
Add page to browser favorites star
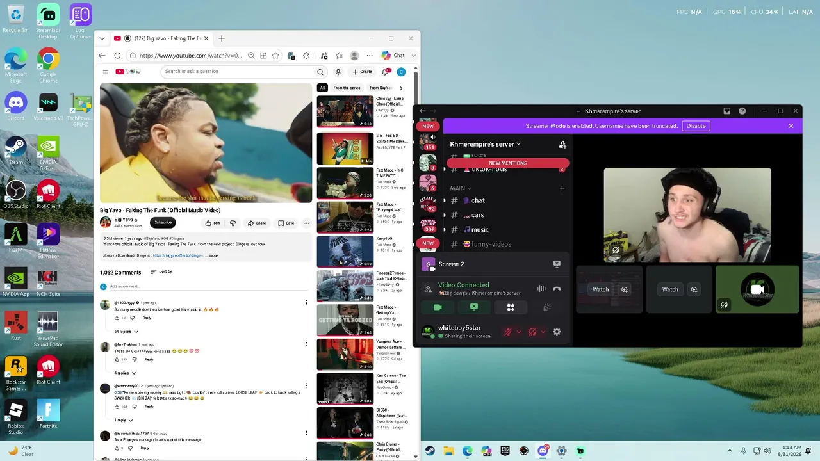click(x=275, y=56)
